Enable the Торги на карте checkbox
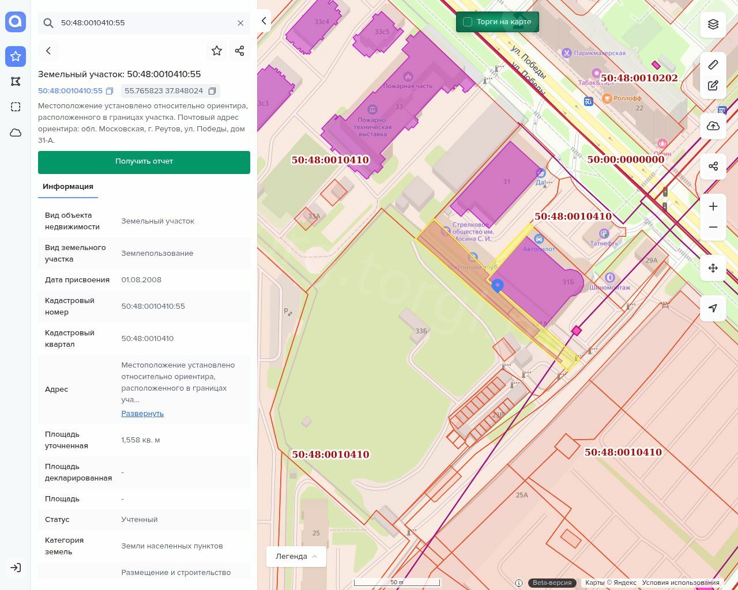 click(x=468, y=22)
